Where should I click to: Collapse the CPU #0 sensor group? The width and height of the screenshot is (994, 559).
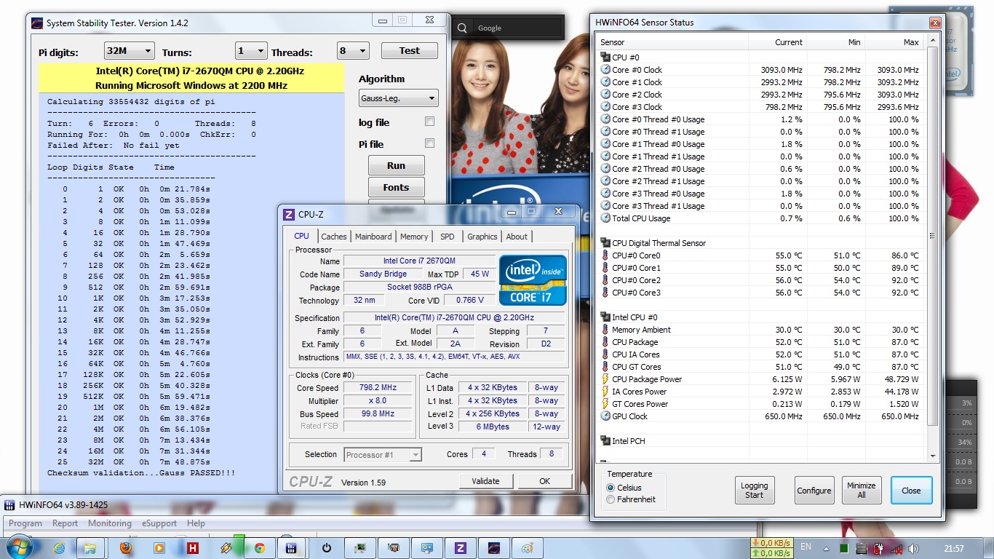(x=605, y=58)
